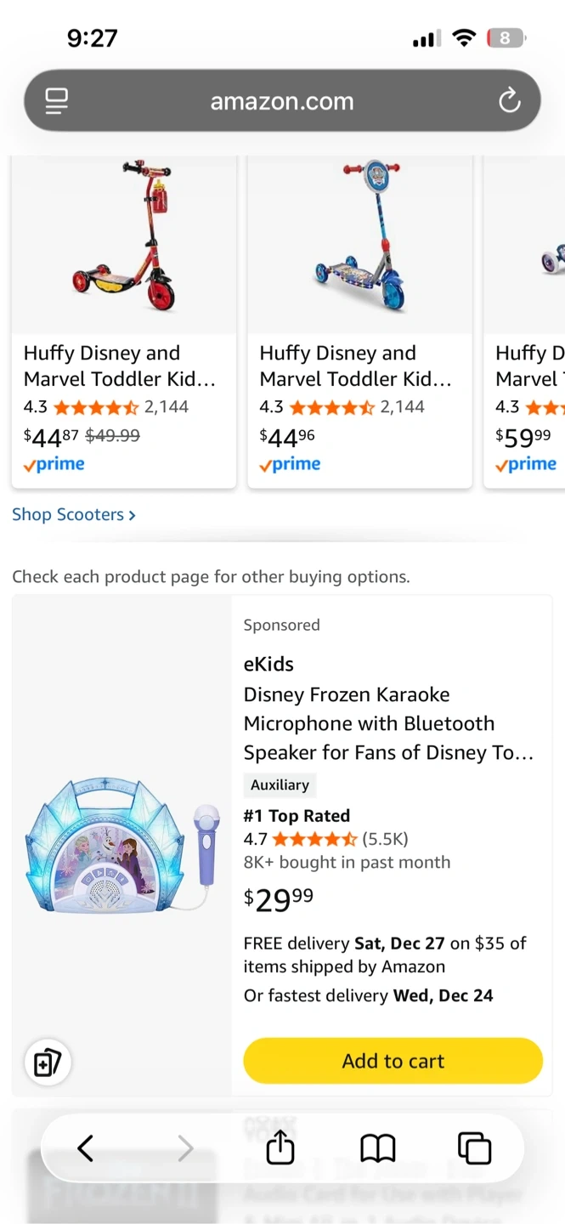Open the Safari tabs overview icon
The image size is (565, 1224).
tap(474, 1148)
